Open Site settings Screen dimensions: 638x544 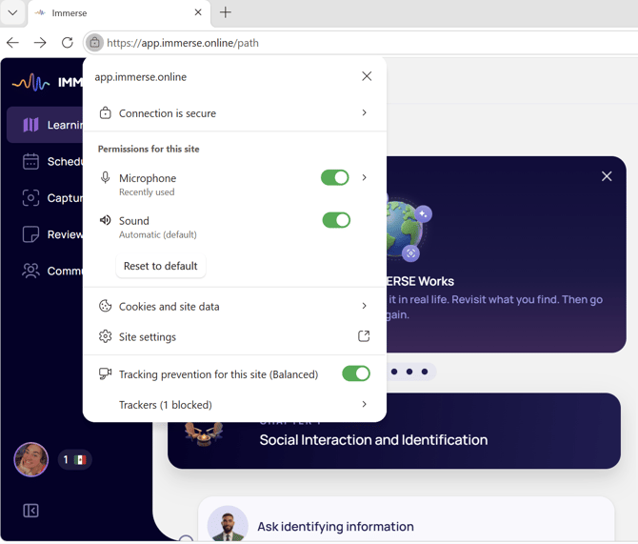pyautogui.click(x=234, y=336)
